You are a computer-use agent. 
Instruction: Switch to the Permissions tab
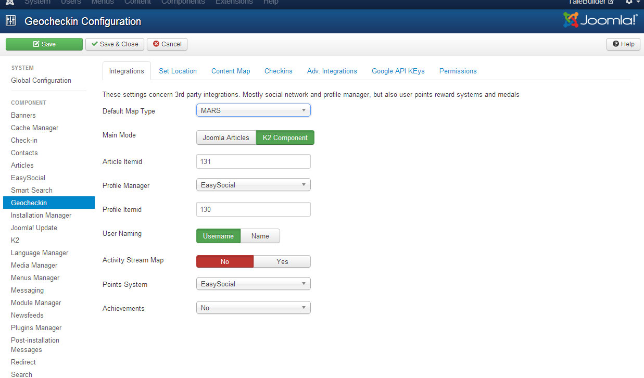[458, 71]
